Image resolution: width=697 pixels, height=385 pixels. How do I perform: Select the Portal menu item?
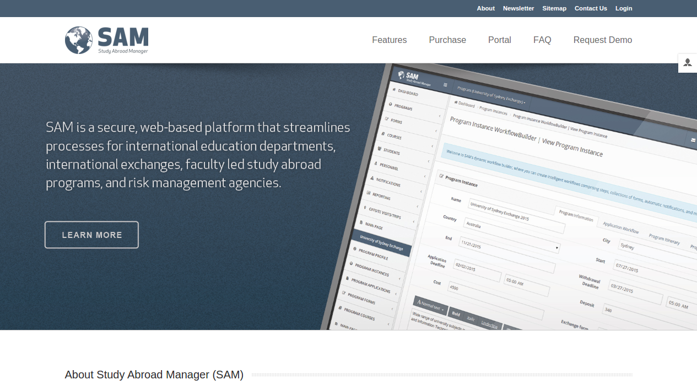500,40
